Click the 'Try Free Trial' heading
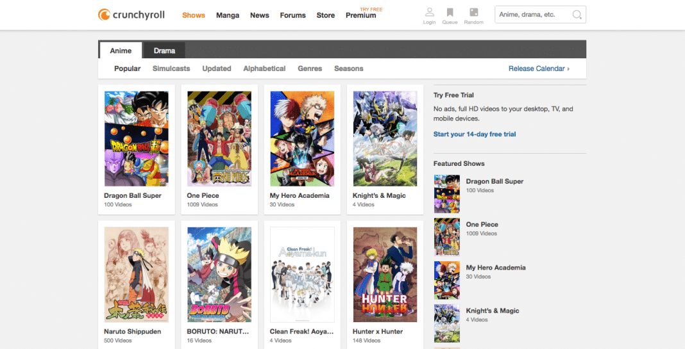The image size is (685, 349). click(x=453, y=95)
